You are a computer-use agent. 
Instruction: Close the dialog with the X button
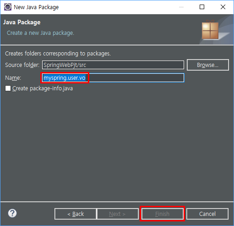point(223,7)
